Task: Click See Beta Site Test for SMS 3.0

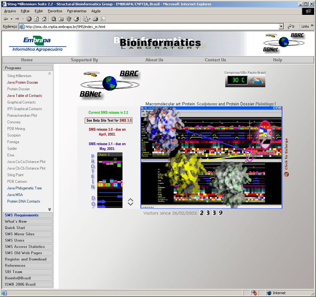Action: click(108, 120)
